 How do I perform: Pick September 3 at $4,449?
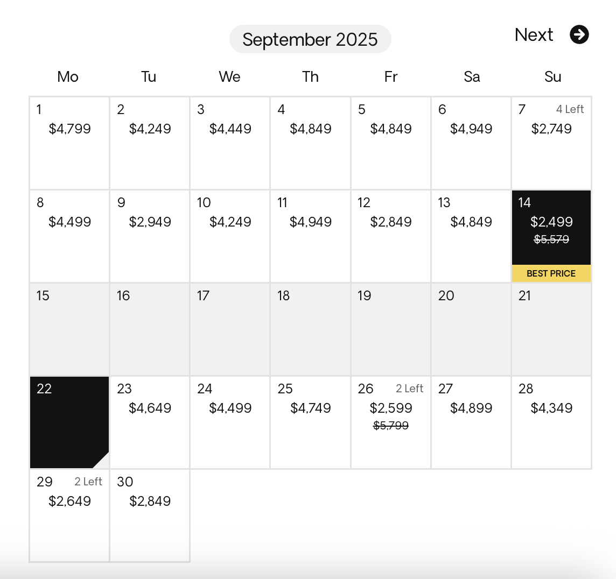click(230, 143)
